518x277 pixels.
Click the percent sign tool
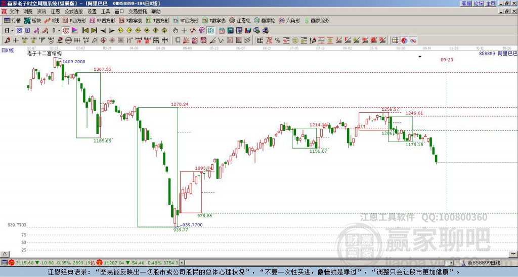coord(278,40)
